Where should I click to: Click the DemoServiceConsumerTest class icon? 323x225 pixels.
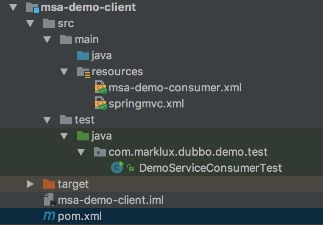117,167
